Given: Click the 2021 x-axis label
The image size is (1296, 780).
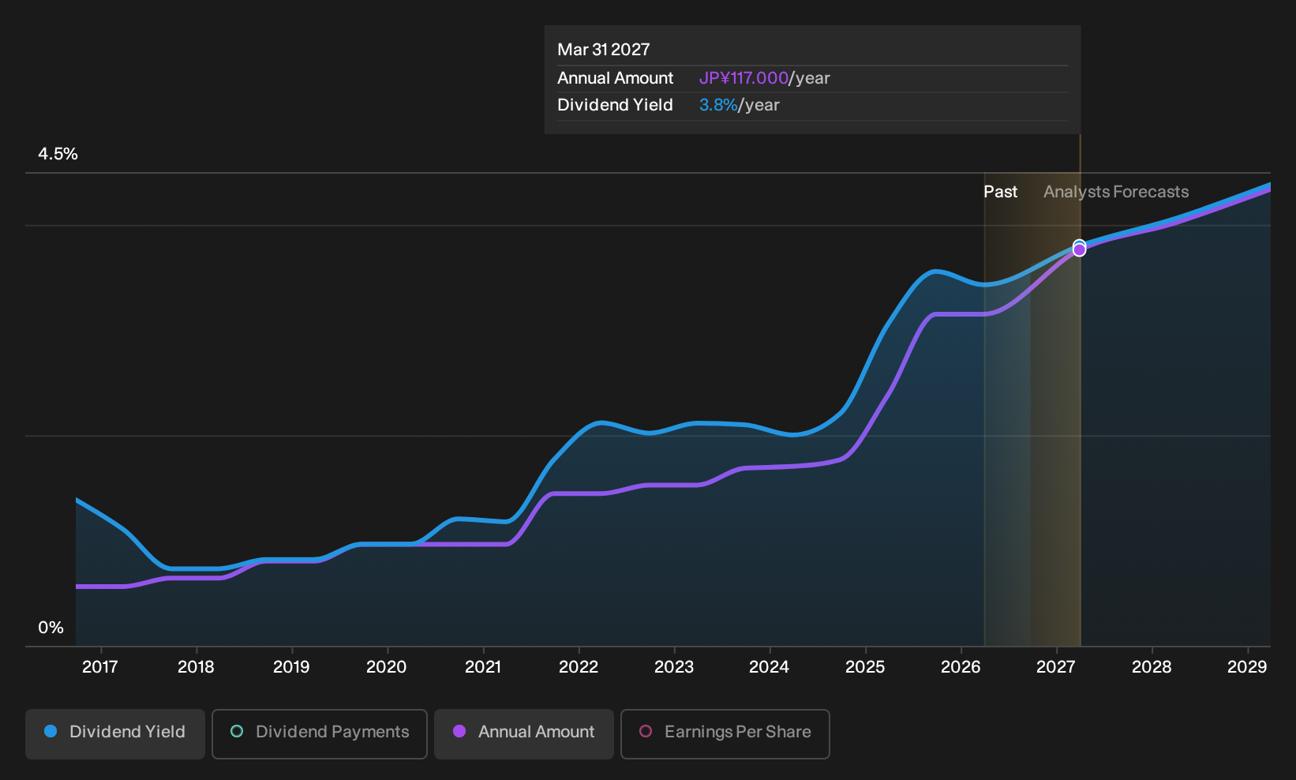Looking at the screenshot, I should coord(483,667).
